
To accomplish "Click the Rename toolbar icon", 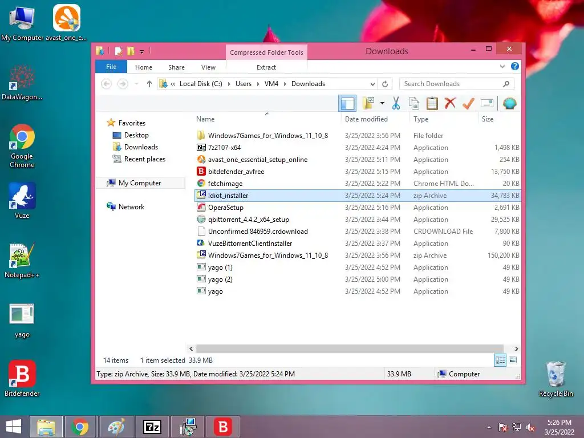I will pyautogui.click(x=487, y=103).
